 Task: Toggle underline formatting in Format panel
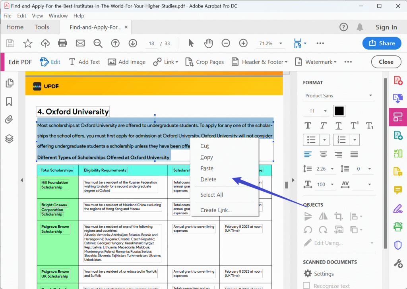click(x=339, y=126)
